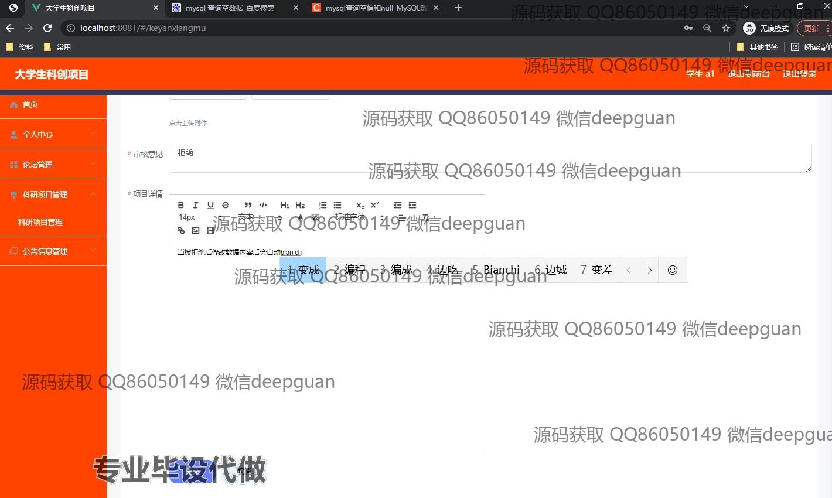
Task: Toggle subscript formatting
Action: tap(360, 205)
